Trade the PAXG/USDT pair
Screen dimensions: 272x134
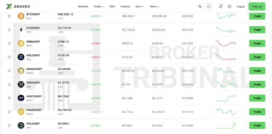pyautogui.click(x=257, y=112)
